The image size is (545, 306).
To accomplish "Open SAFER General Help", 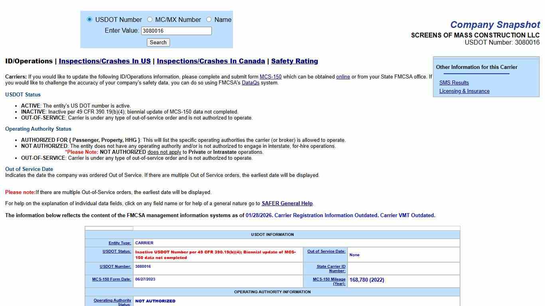I will point(287,204).
